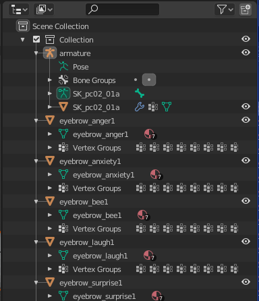259x301 pixels.
Task: Collapse the Collection tree
Action: pos(23,40)
